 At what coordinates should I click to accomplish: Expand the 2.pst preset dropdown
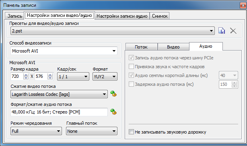[113, 31]
